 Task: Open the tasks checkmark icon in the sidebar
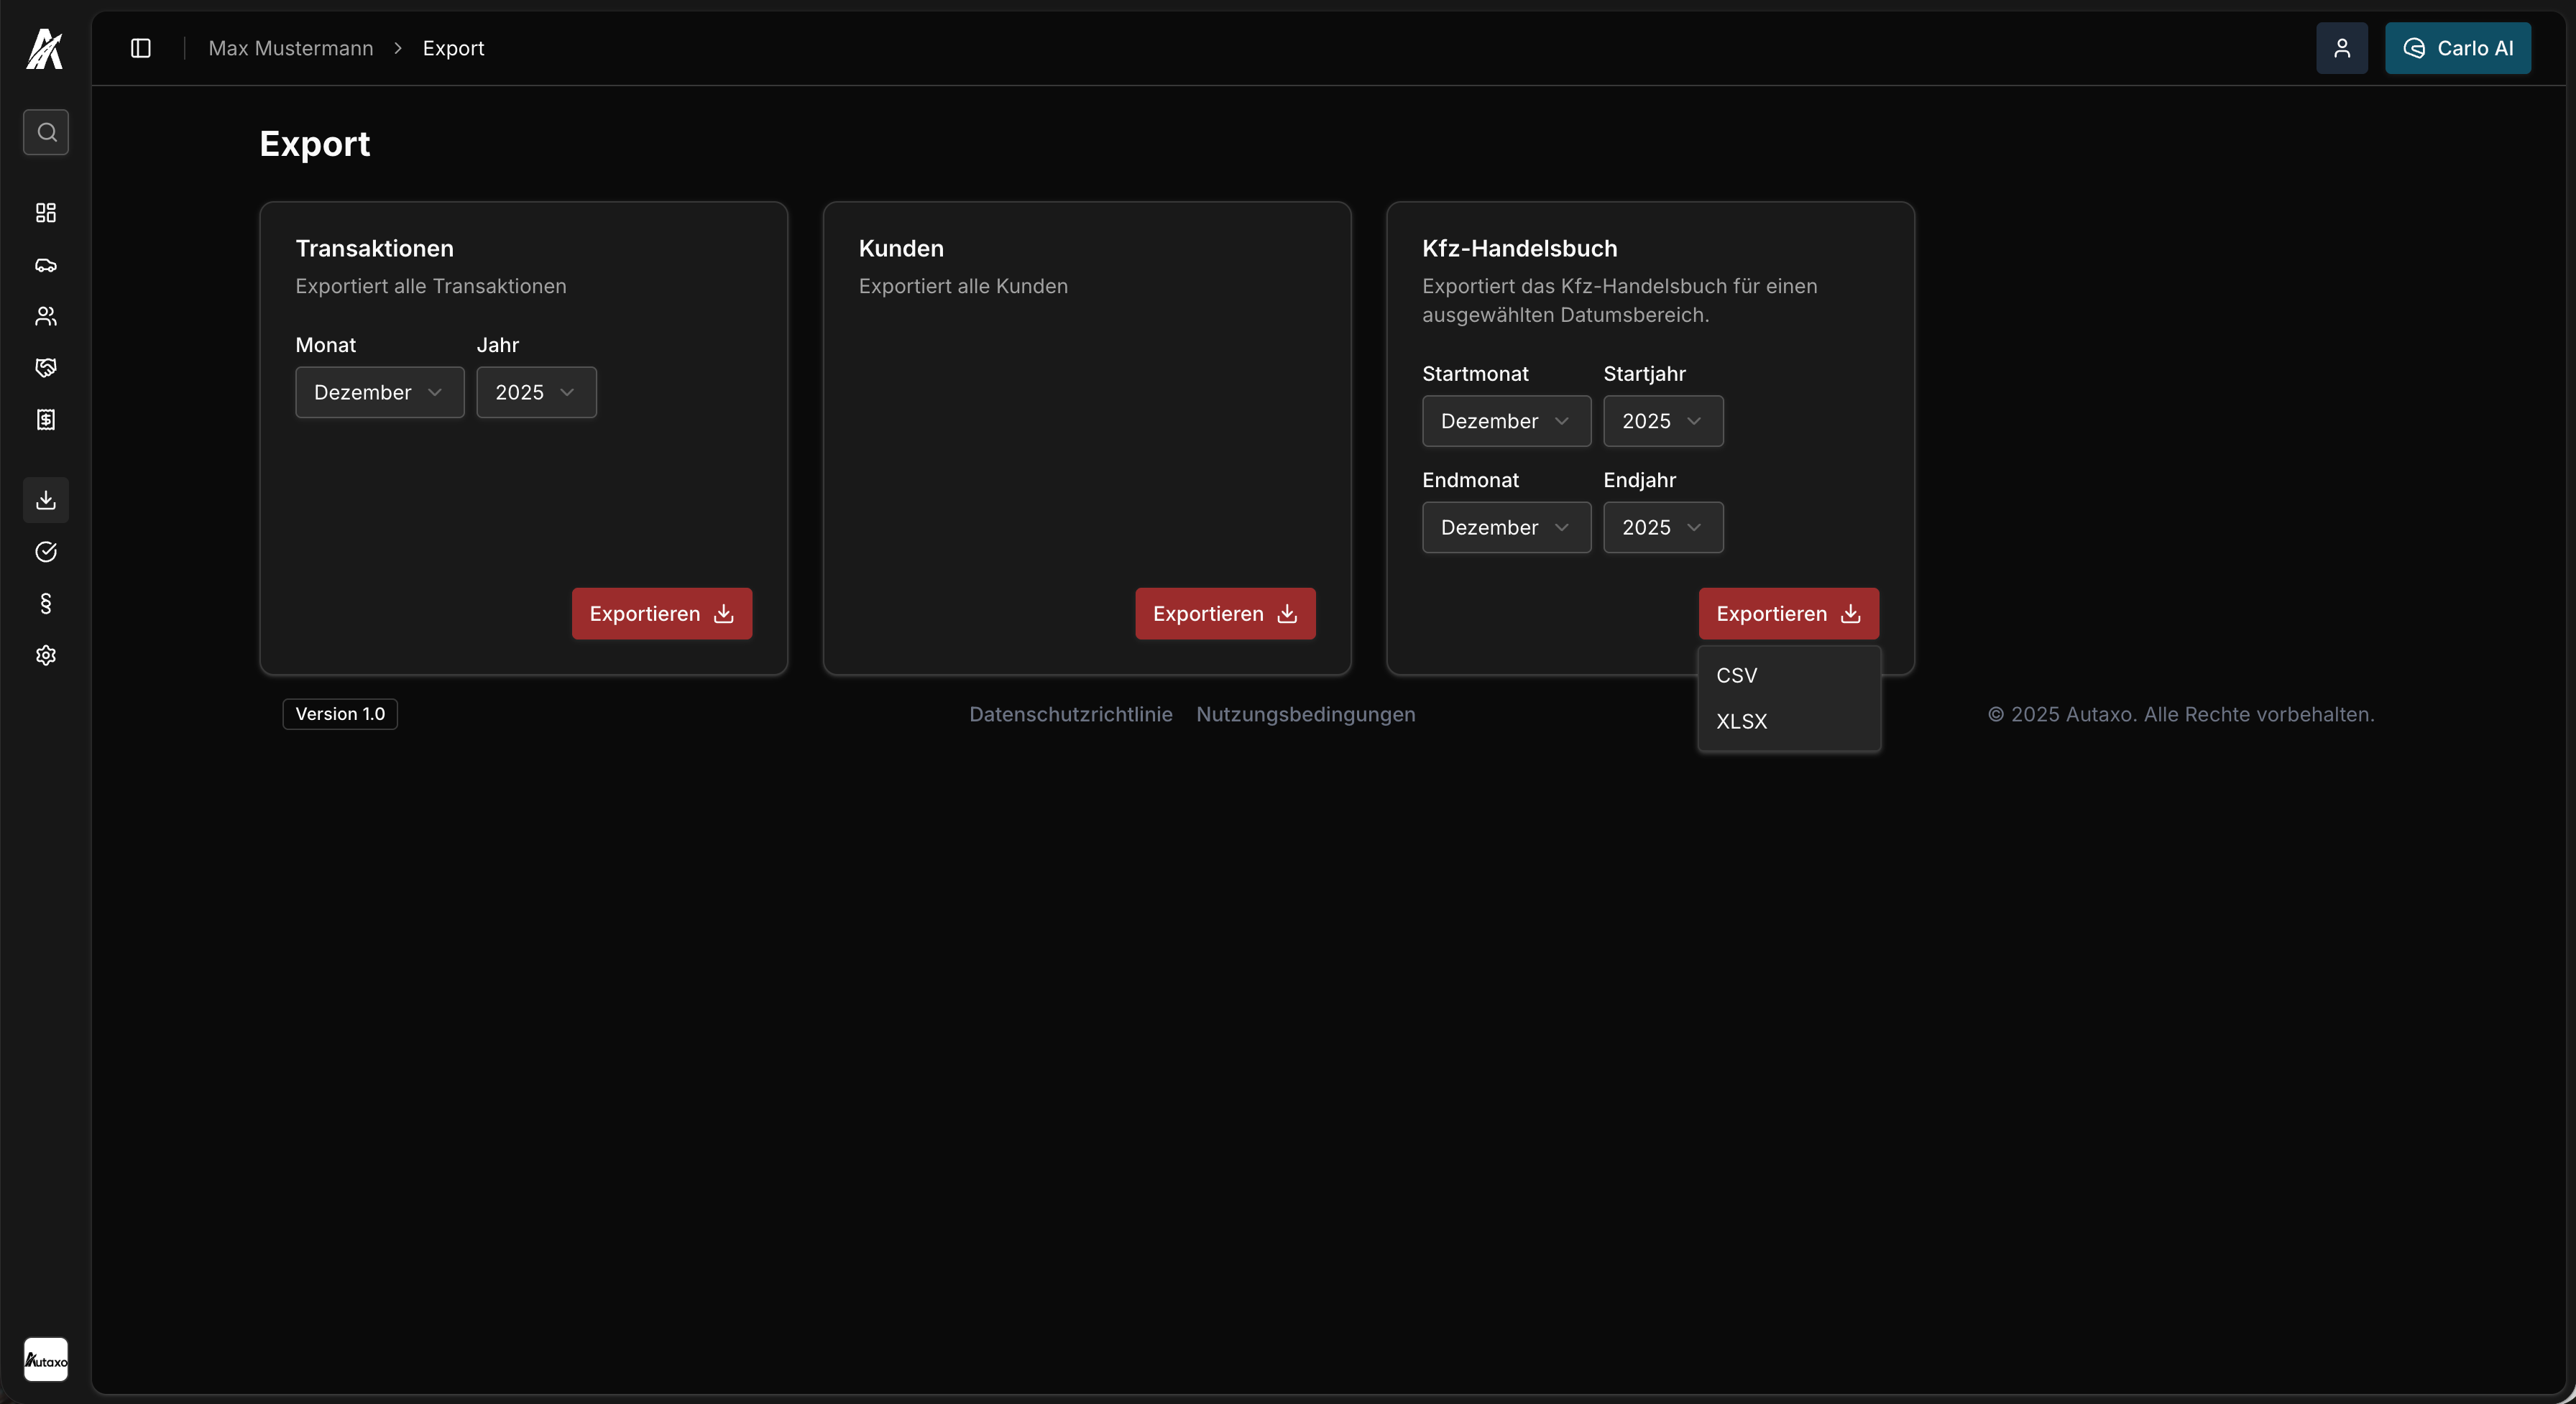point(45,552)
